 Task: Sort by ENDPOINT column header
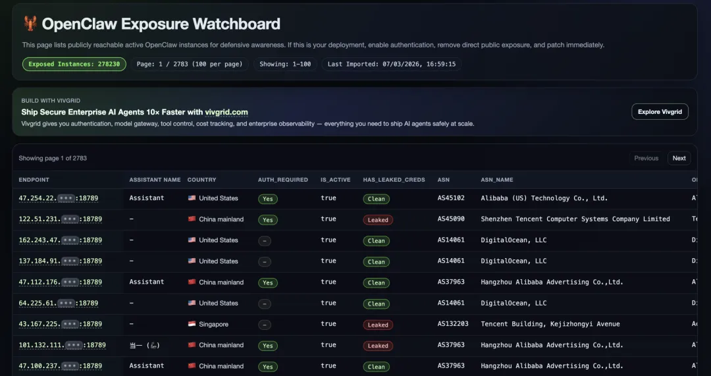coord(34,180)
